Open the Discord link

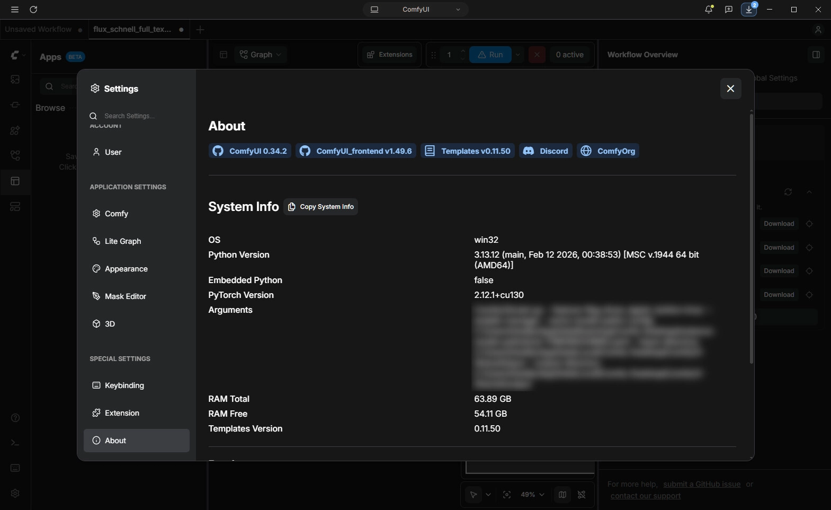546,151
